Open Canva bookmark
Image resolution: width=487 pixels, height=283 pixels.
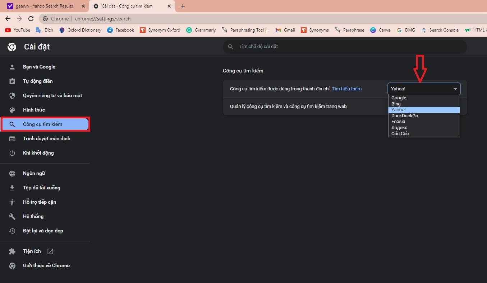(380, 30)
